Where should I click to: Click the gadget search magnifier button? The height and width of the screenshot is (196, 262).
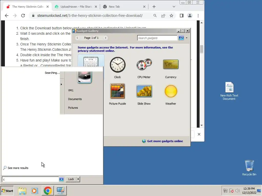pyautogui.click(x=181, y=38)
